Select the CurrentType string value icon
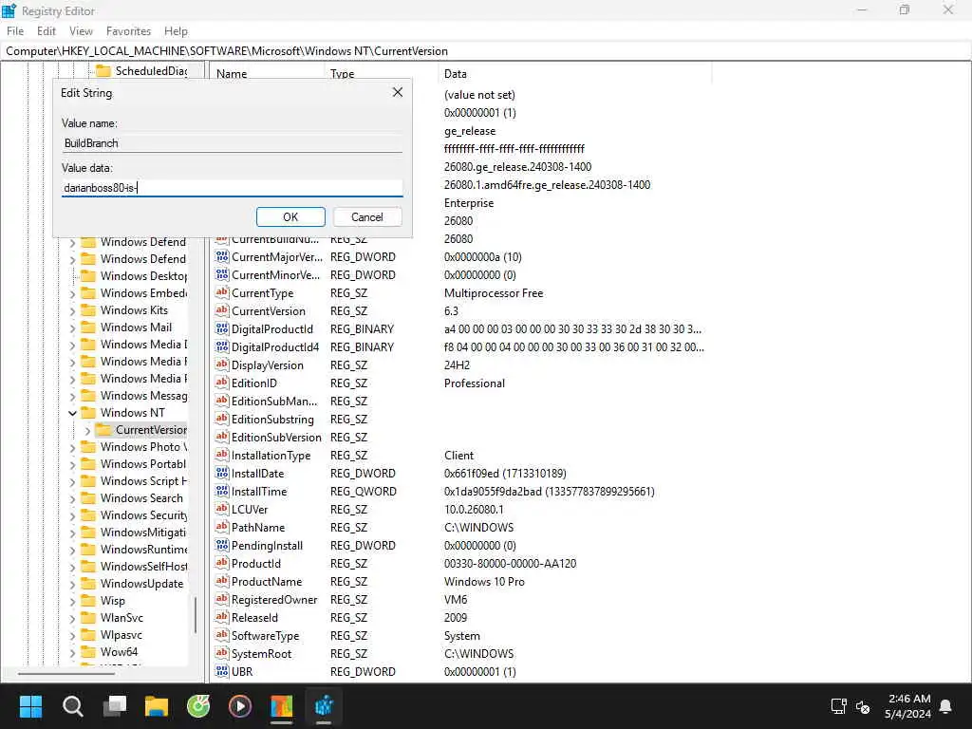Screen dimensions: 972x729 click(x=222, y=292)
